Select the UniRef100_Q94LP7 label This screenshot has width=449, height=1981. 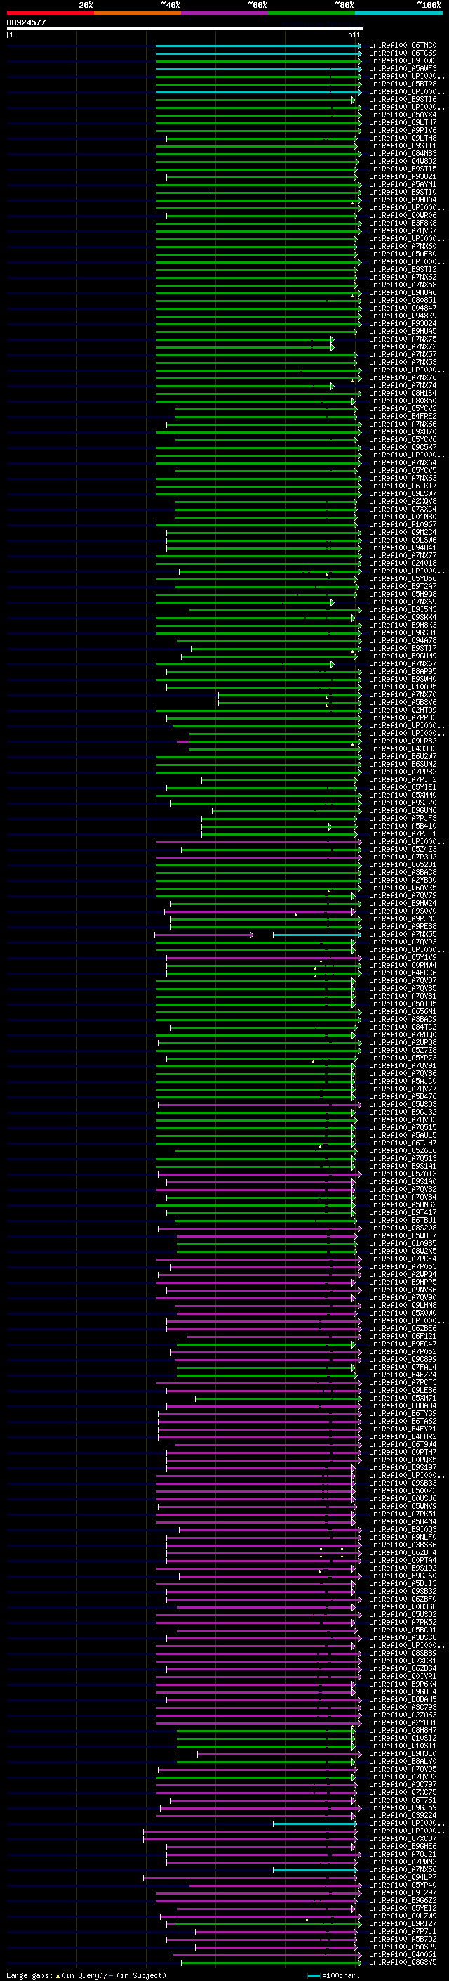[402, 1877]
